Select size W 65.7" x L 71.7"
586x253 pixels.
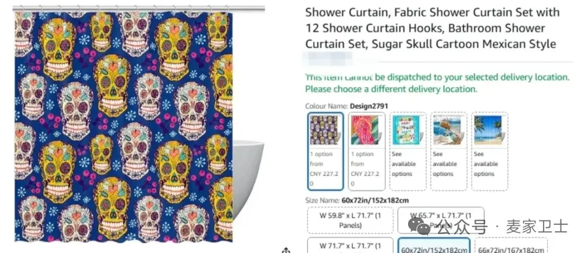(x=441, y=220)
